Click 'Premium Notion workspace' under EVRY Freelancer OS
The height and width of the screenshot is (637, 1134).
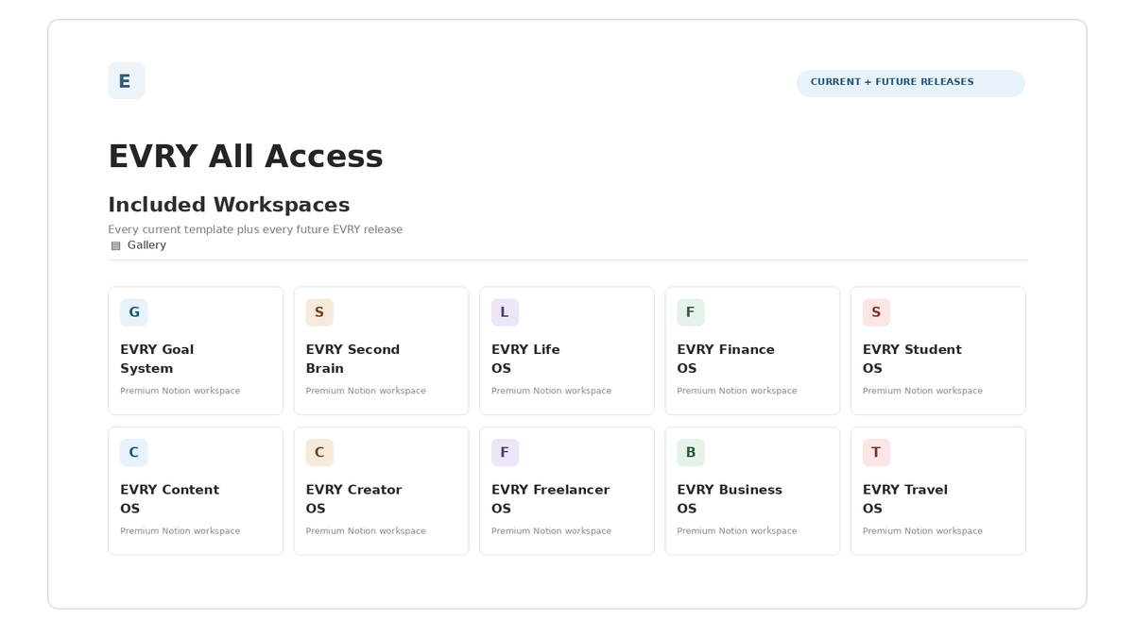coord(551,531)
